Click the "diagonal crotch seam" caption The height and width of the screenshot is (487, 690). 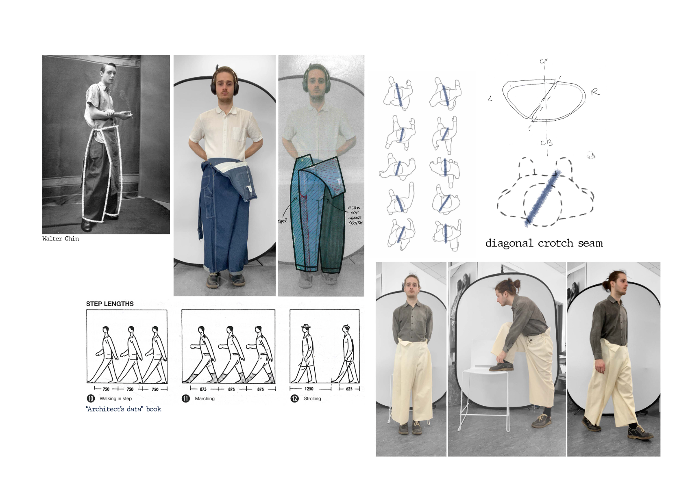(544, 243)
